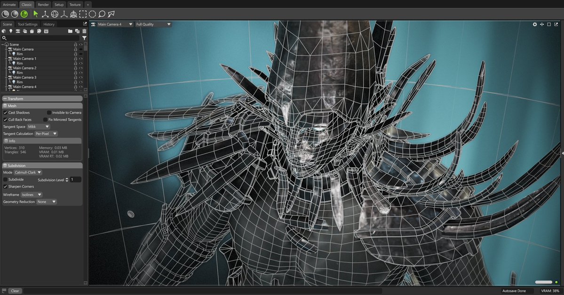Open the Tangent Space Mikk dropdown
The width and height of the screenshot is (564, 295).
coord(38,127)
